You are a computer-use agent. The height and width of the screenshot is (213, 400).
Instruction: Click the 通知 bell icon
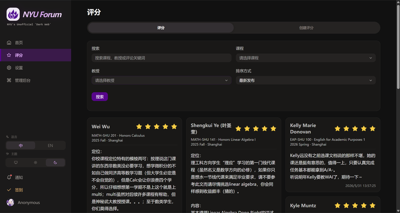9,178
